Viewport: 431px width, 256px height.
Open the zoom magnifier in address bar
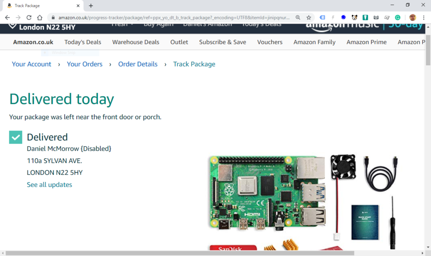298,18
